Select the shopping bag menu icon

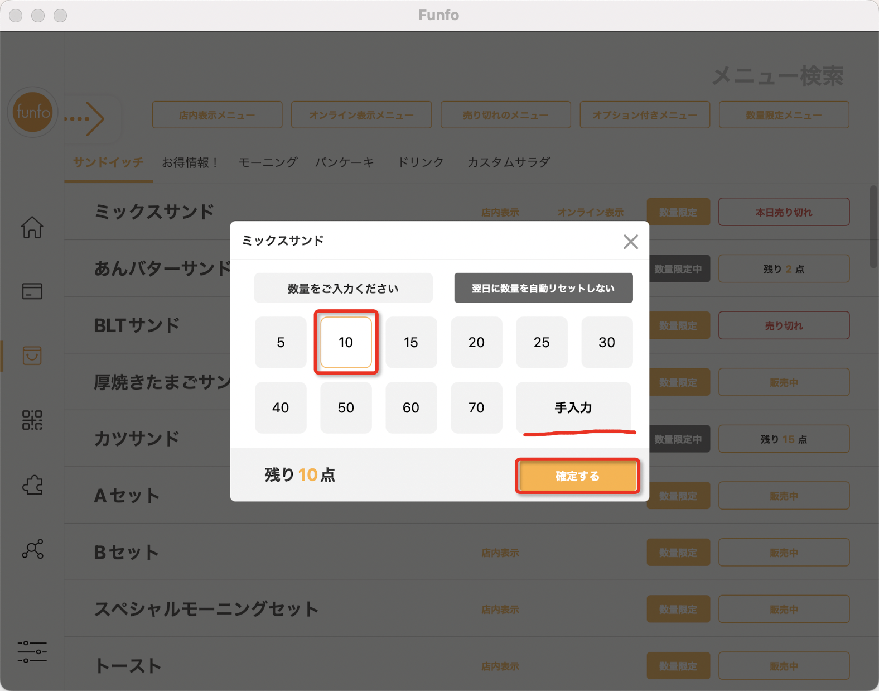pyautogui.click(x=32, y=356)
